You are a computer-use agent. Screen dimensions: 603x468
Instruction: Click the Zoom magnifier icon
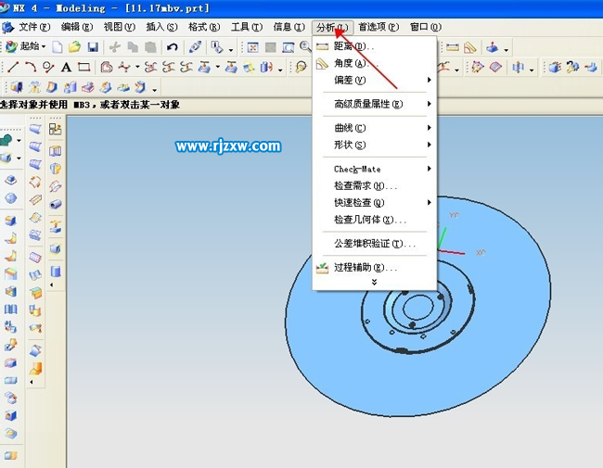point(305,46)
